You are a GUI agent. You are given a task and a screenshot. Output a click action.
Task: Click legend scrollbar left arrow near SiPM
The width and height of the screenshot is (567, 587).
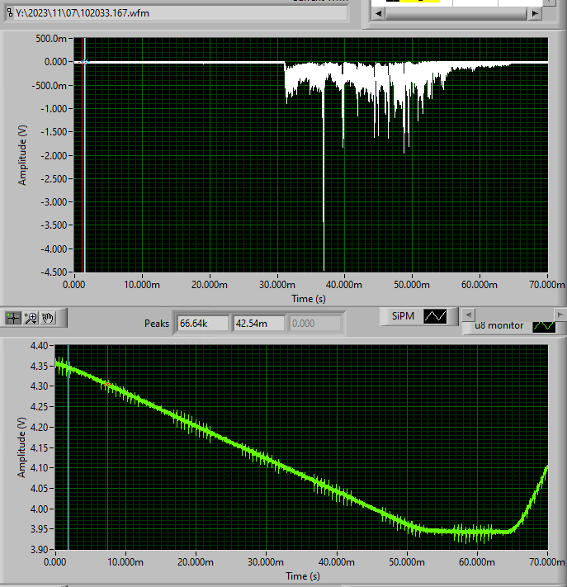pyautogui.click(x=469, y=315)
